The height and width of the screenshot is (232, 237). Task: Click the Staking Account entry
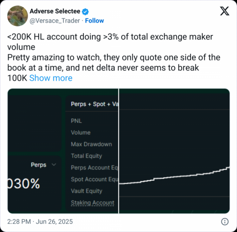point(92,203)
